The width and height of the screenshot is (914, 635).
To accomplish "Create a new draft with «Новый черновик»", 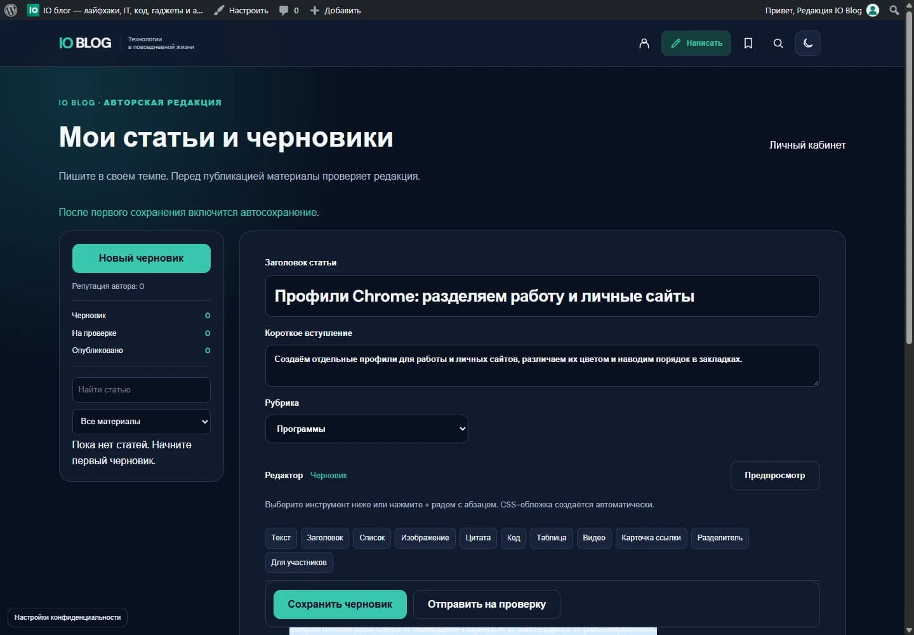I will (141, 258).
